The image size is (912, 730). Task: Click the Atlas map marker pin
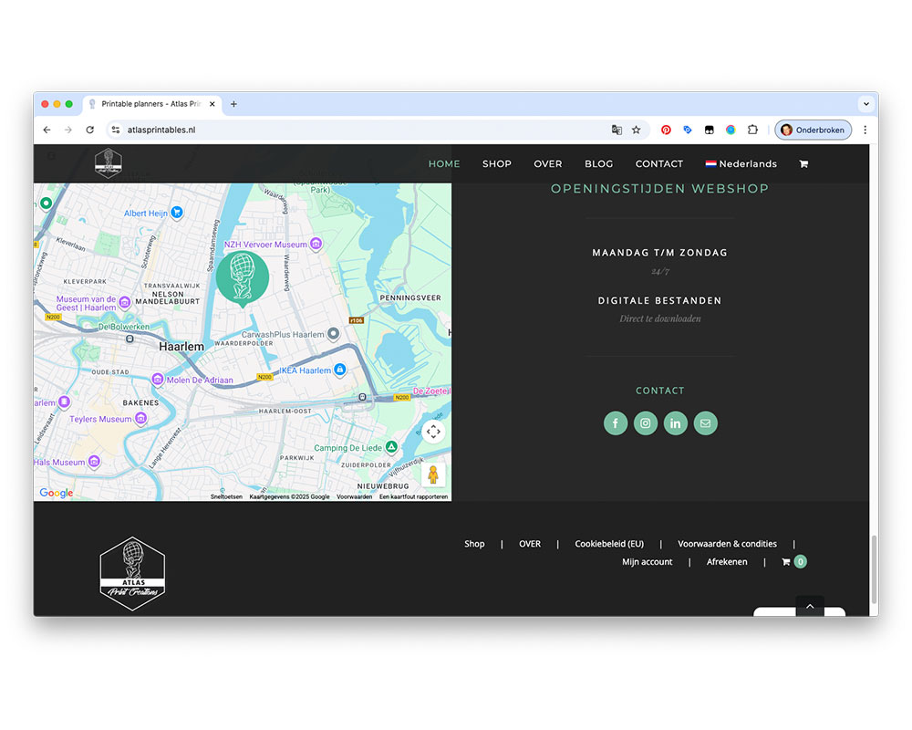(x=243, y=278)
